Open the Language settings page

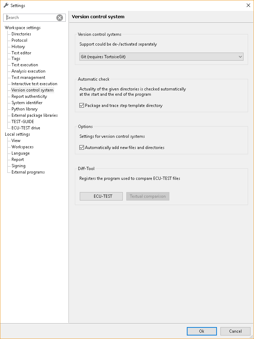click(21, 153)
